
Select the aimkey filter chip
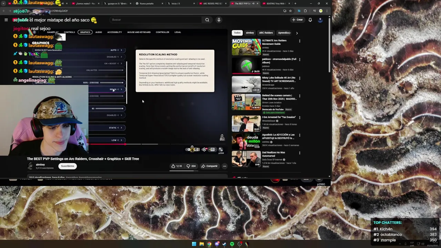coord(250,33)
